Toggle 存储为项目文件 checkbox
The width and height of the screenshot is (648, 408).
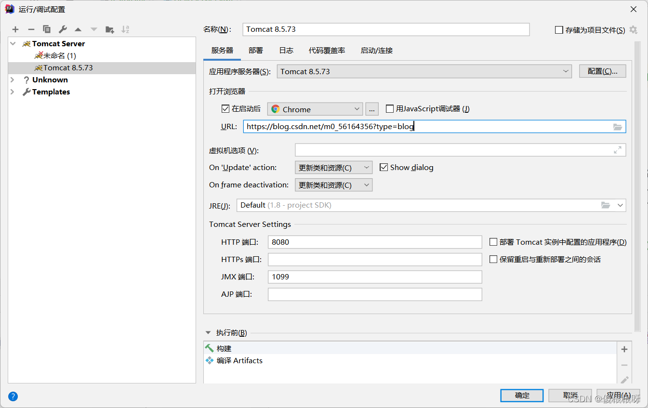[x=559, y=30]
